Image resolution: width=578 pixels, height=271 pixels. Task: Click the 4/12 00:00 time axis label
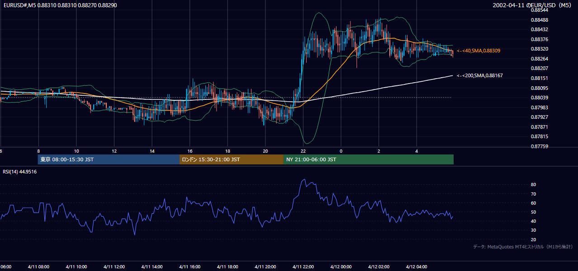pos(341,266)
